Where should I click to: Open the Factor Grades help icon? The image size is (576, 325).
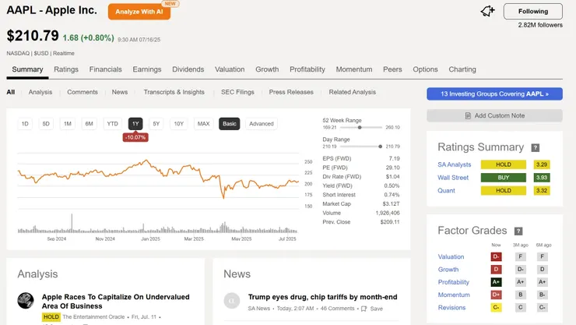pos(518,231)
